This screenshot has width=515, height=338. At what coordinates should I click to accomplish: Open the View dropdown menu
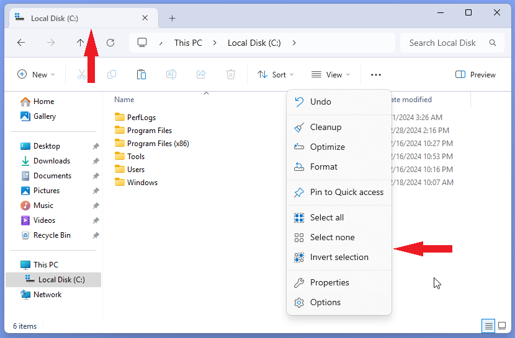(331, 75)
